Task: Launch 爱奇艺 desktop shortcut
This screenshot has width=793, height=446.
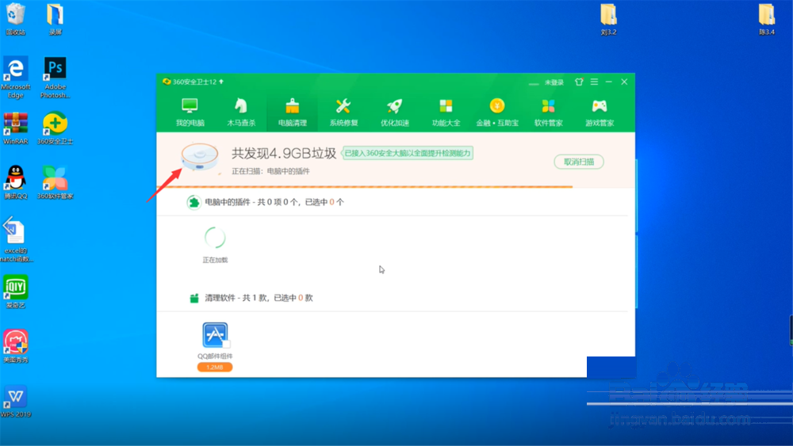Action: [16, 292]
